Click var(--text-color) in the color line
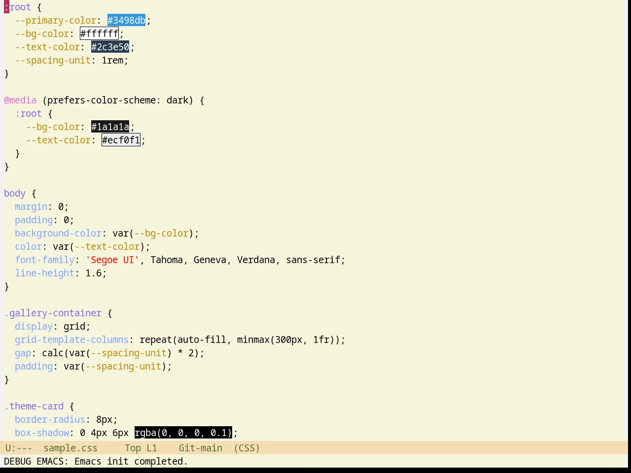Viewport: 631px width, 473px height. tap(99, 246)
